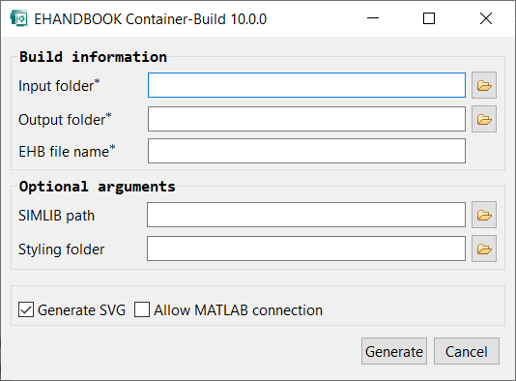Screen dimensions: 516x381
Task: Click the EHANDBOOK app icon in title bar
Action: tap(18, 18)
